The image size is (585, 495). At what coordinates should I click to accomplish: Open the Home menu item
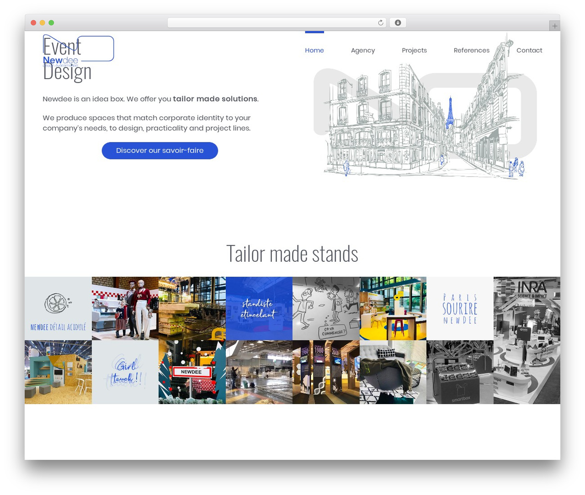(x=314, y=50)
